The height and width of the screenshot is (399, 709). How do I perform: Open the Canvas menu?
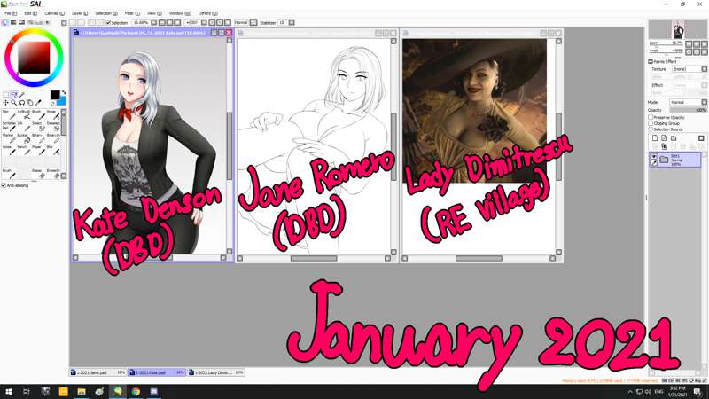51,13
